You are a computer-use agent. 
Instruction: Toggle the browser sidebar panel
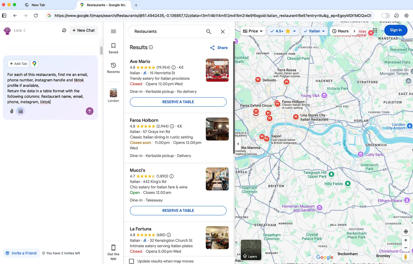coord(4,16)
